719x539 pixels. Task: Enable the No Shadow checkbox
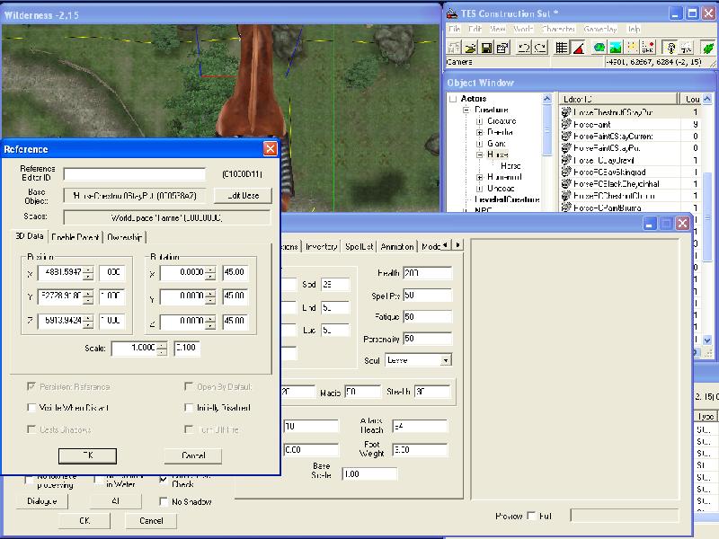164,501
